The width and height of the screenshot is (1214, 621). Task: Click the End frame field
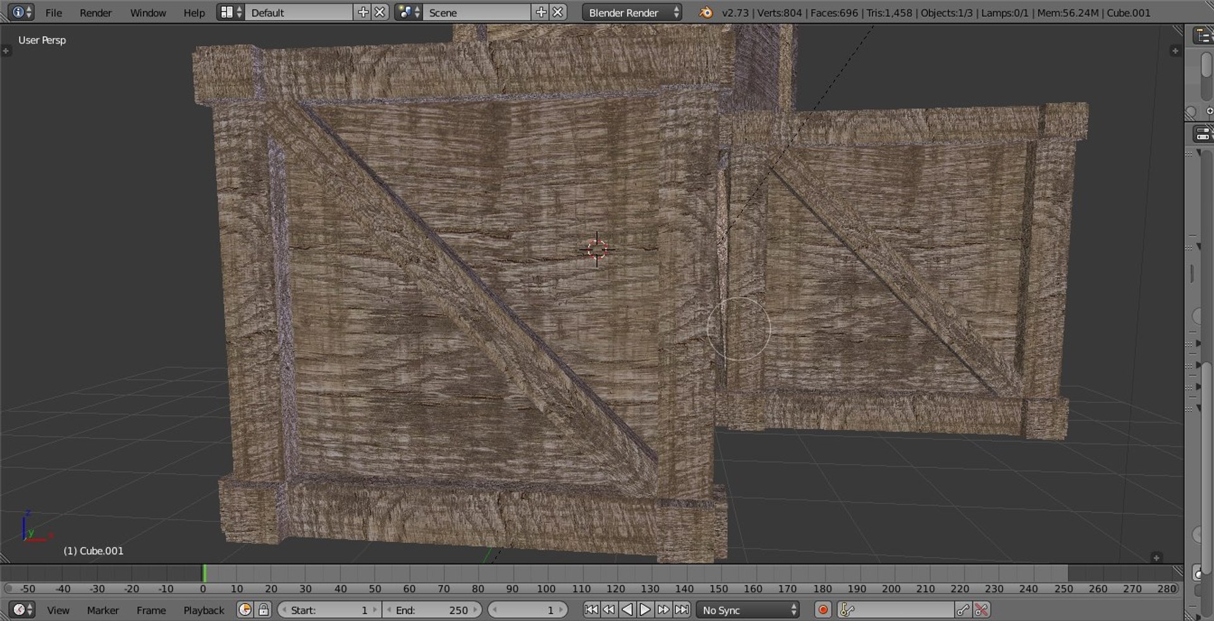click(432, 610)
